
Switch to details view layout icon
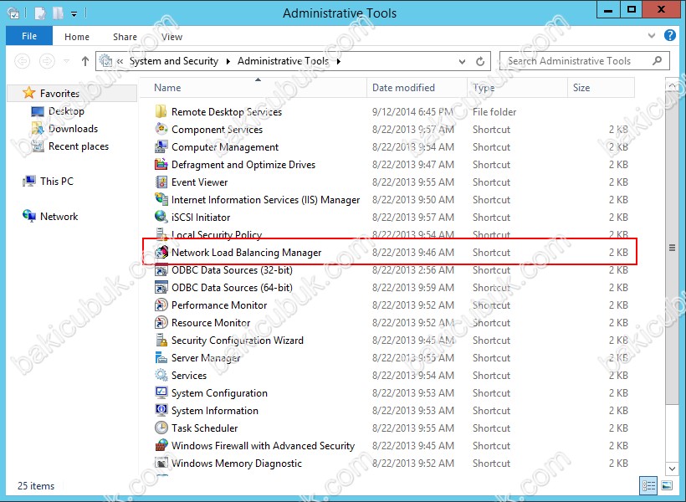coord(648,485)
